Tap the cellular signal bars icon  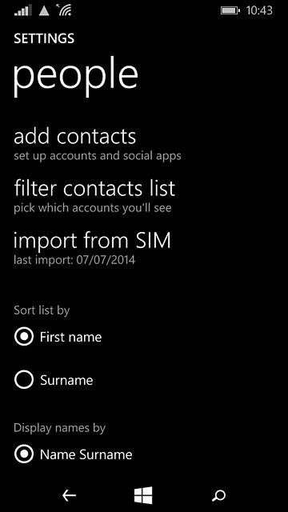(23, 10)
